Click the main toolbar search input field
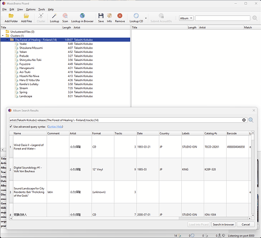The width and height of the screenshot is (261, 238). (x=222, y=18)
